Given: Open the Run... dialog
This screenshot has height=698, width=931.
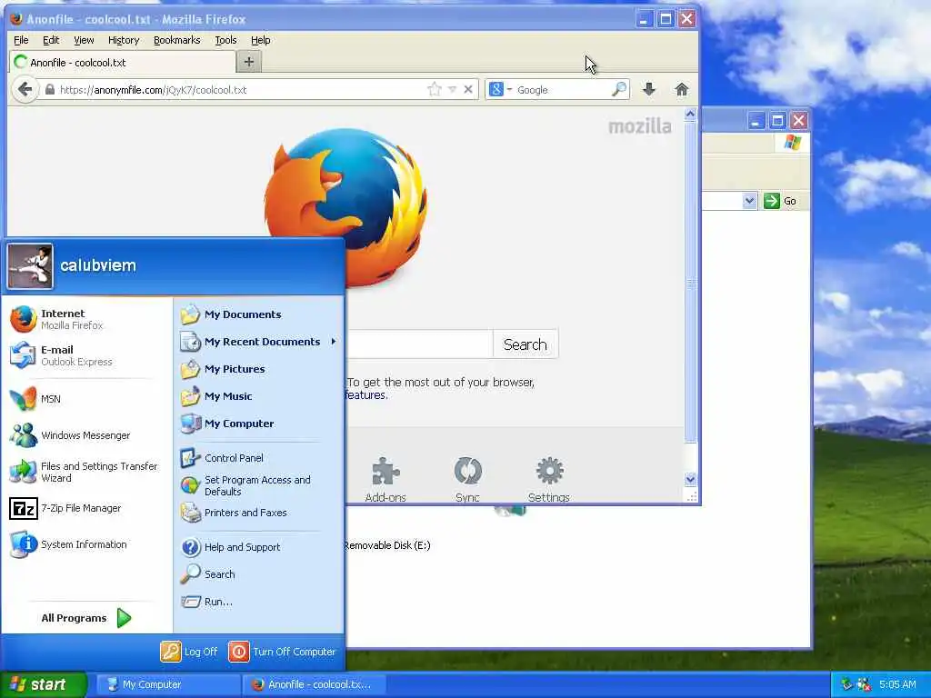Looking at the screenshot, I should [x=259, y=602].
